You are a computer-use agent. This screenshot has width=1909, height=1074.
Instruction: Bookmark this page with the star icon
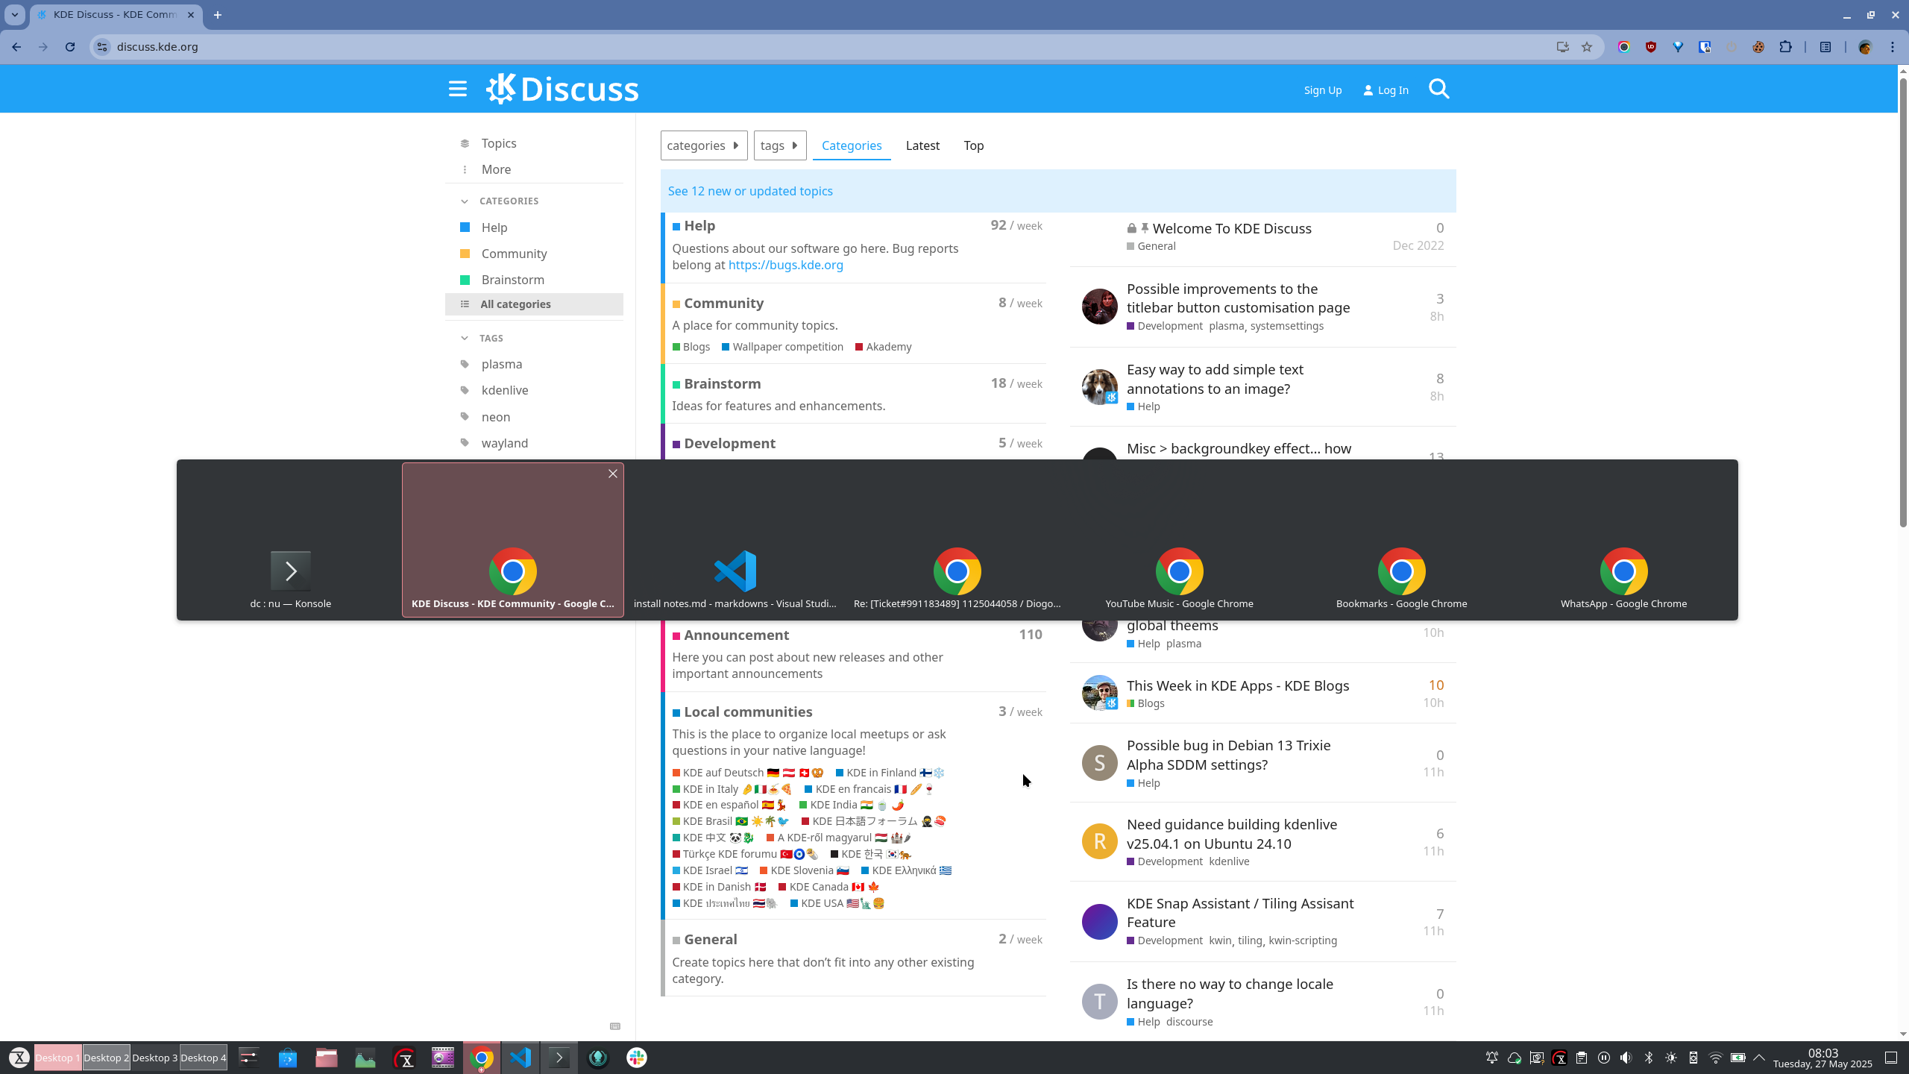click(x=1587, y=47)
